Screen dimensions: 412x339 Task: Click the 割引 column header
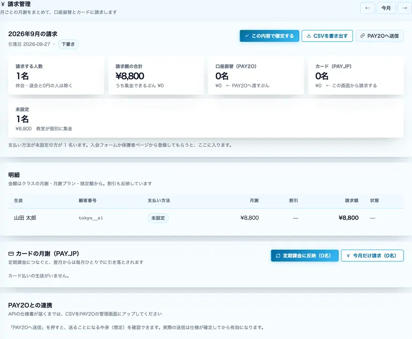pyautogui.click(x=294, y=200)
